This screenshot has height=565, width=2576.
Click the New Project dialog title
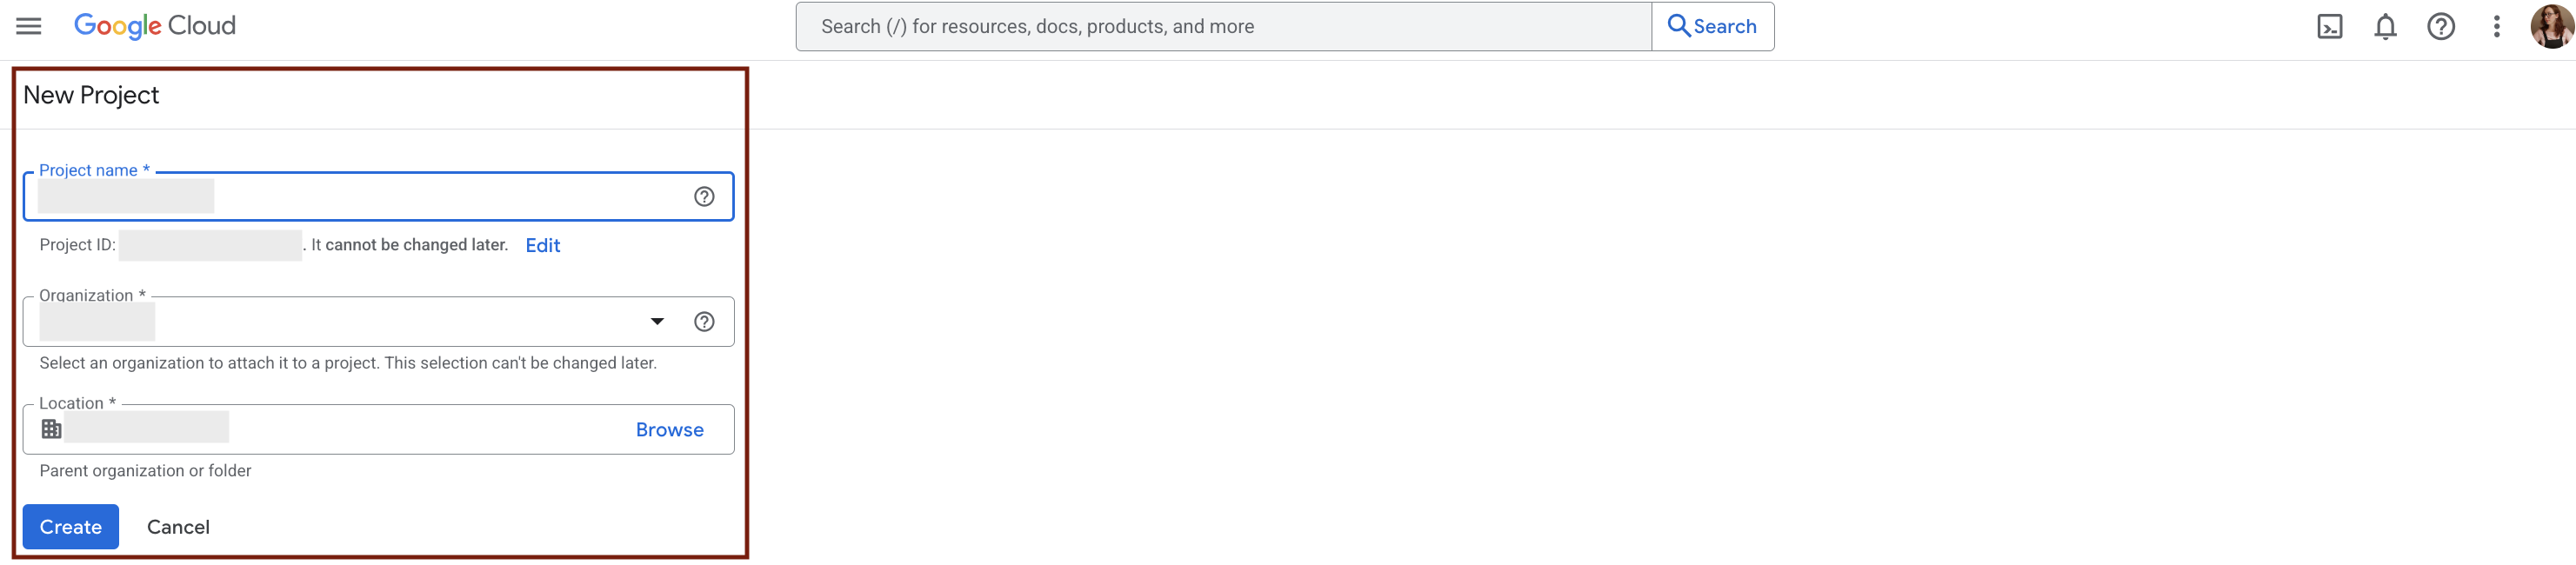coord(90,94)
